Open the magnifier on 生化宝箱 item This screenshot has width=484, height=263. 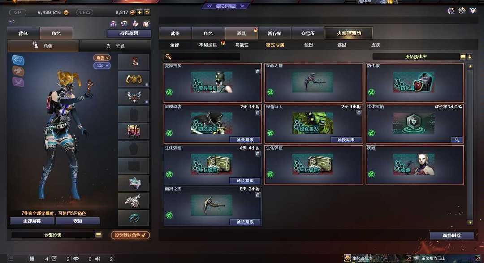pyautogui.click(x=457, y=140)
